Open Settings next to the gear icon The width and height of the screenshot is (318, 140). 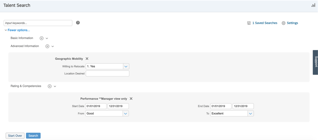coord(292,23)
